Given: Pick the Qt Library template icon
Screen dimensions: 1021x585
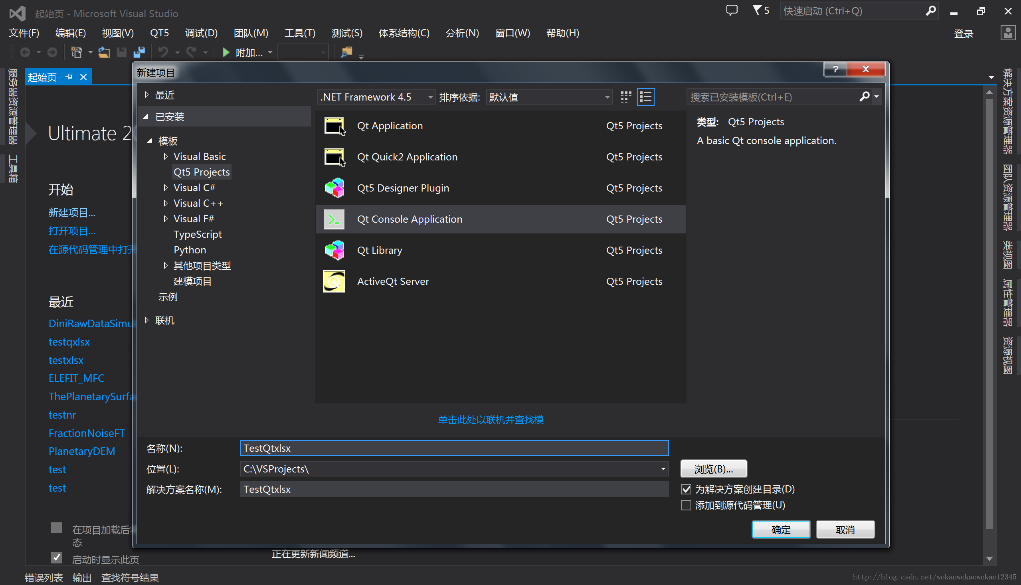Looking at the screenshot, I should pyautogui.click(x=334, y=250).
